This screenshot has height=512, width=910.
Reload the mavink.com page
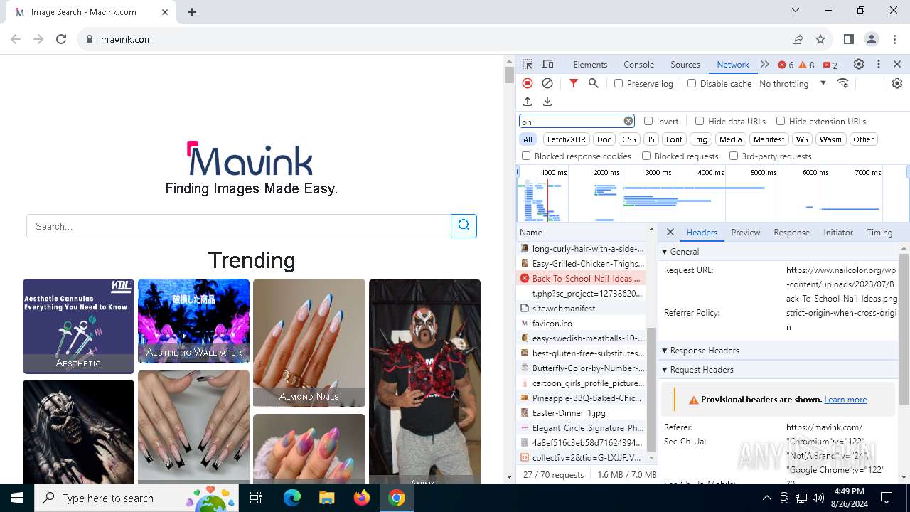[61, 39]
